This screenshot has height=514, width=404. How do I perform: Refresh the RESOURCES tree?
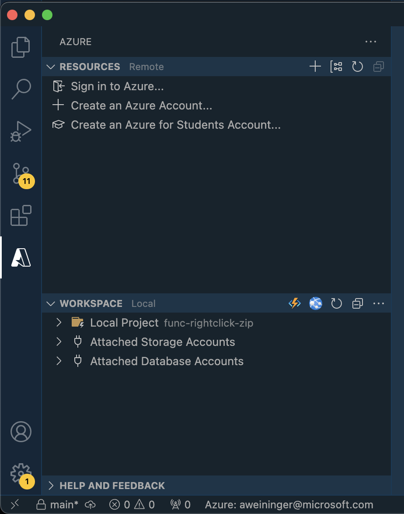(x=357, y=67)
